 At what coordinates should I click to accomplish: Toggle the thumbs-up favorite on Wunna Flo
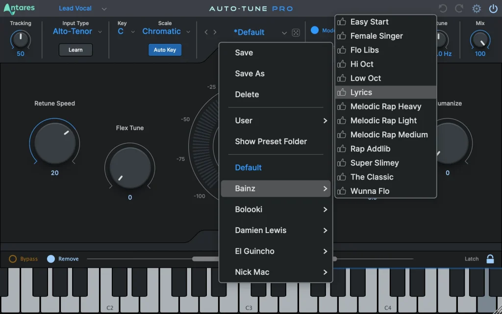[x=342, y=191]
